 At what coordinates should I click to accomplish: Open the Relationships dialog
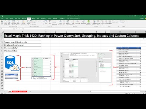click(x=83, y=22)
